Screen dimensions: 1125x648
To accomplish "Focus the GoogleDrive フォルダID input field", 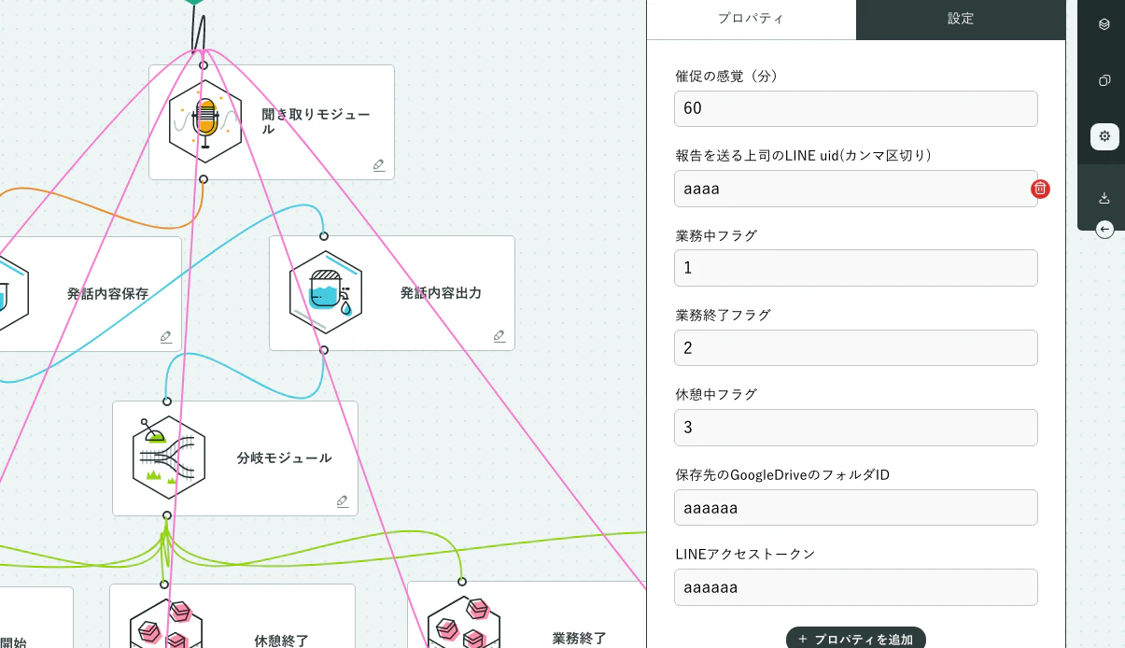I will pos(856,508).
